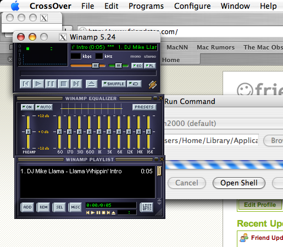Open file with Winamp Eject button

pos(91,84)
